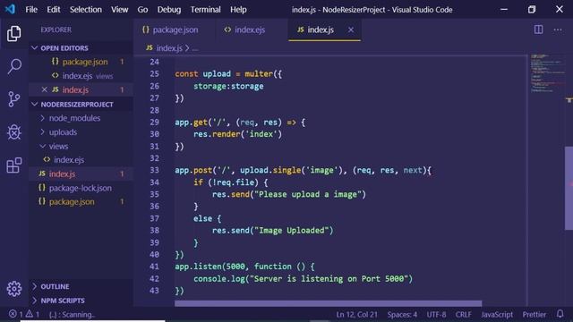Change encoding via UTF-8 indicator

point(436,314)
